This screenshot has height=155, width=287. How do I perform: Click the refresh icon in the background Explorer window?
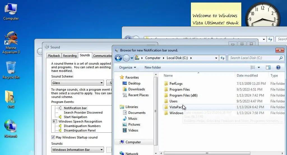click(x=270, y=39)
